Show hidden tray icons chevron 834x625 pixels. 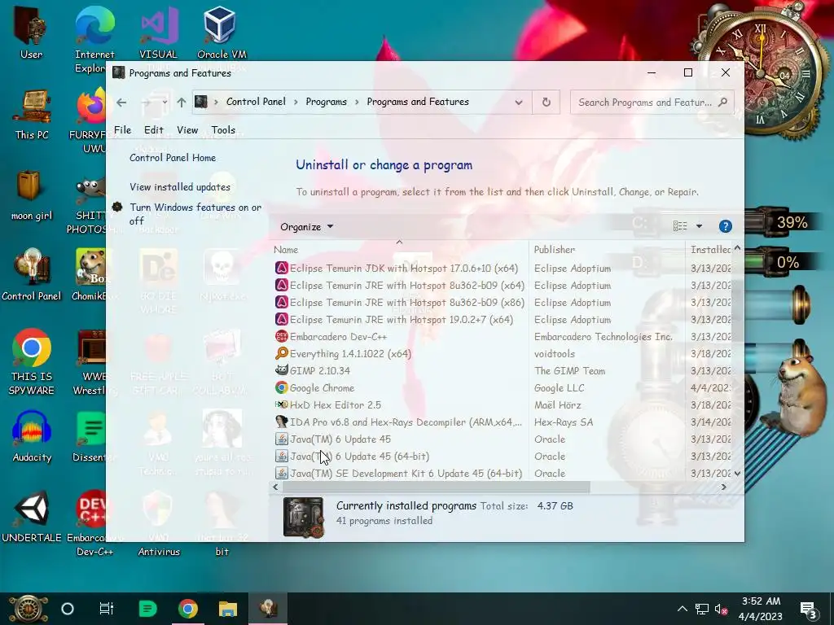pos(683,609)
